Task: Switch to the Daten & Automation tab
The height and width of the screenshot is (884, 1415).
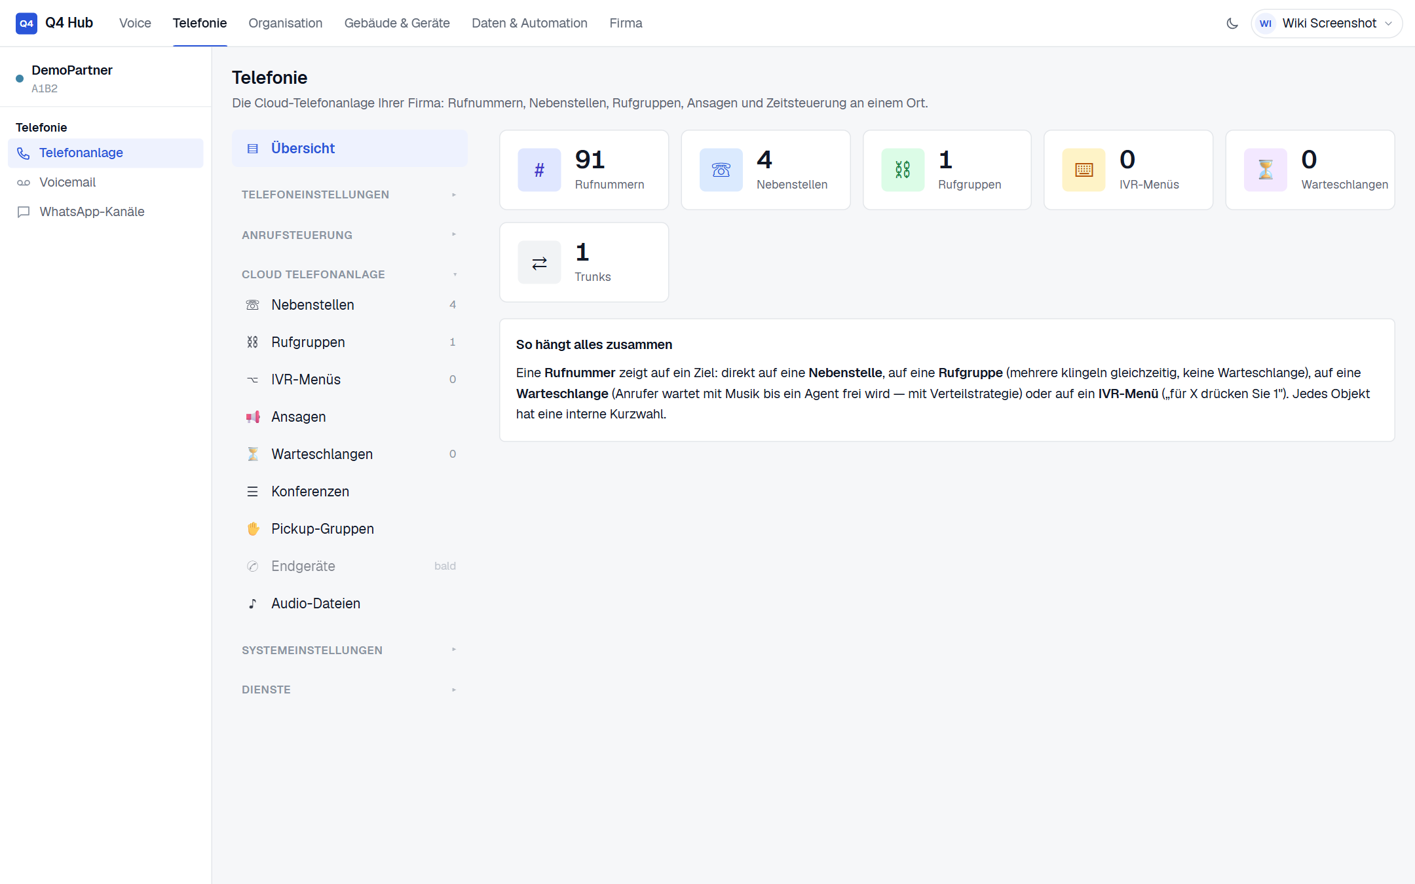Action: (529, 24)
